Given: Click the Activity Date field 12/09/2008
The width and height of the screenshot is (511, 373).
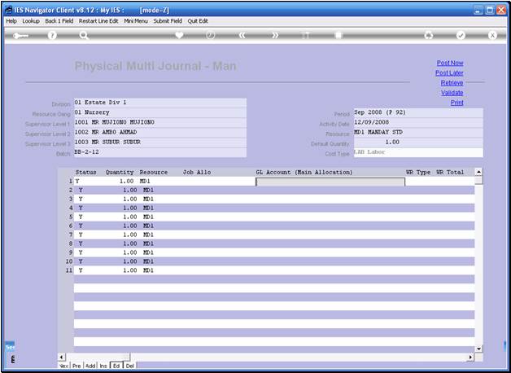Looking at the screenshot, I should coord(418,123).
